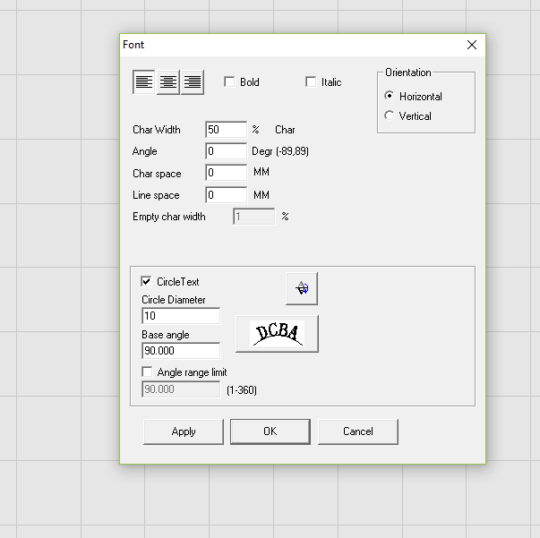Enable the Angle range limit checkbox

[x=147, y=371]
